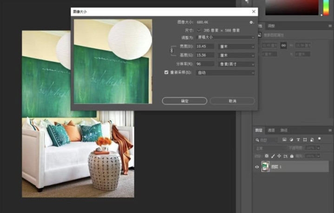Switch to the 通道 channels tab
Image resolution: width=334 pixels, height=213 pixels.
point(271,130)
